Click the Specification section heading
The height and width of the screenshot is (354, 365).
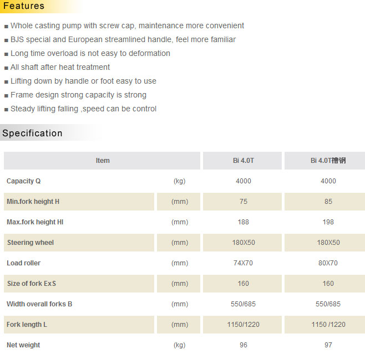click(x=32, y=133)
